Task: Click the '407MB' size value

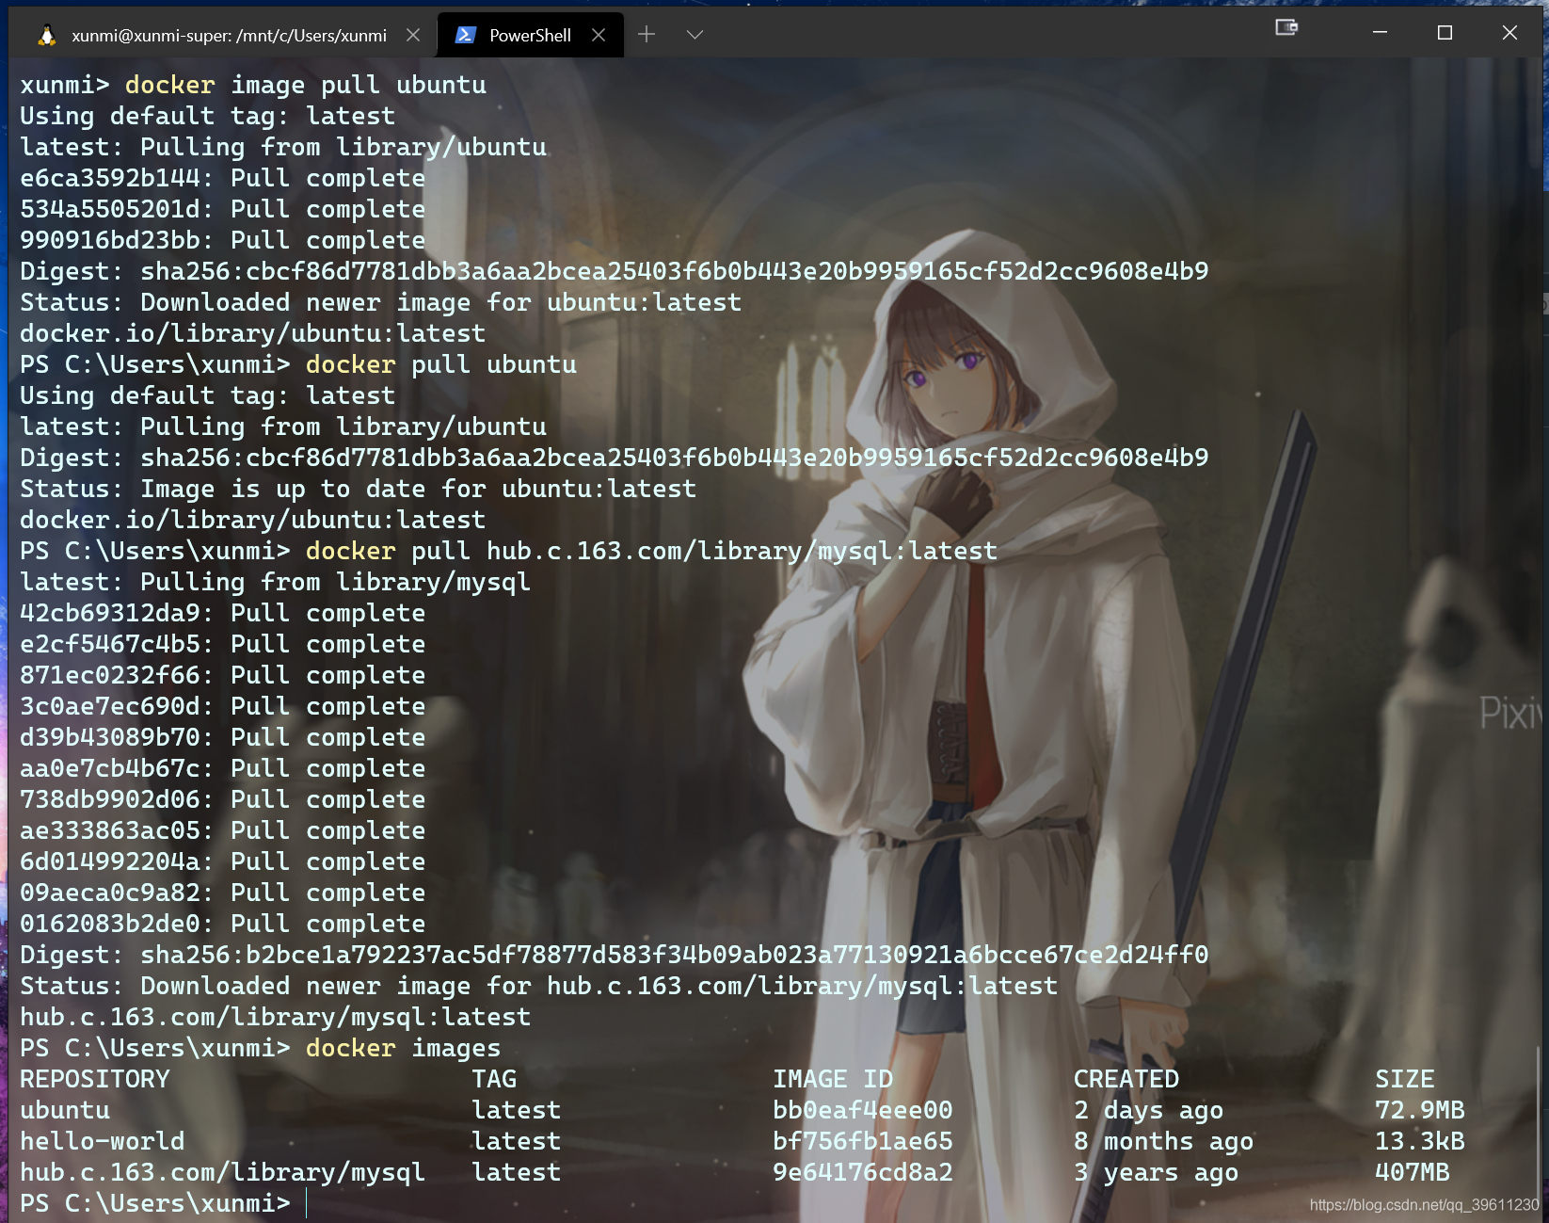Action: coord(1413,1172)
